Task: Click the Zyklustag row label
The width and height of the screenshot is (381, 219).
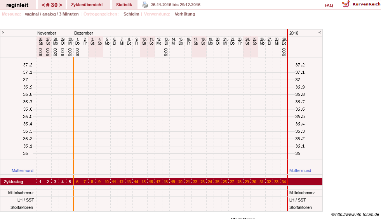Action: pos(13,182)
